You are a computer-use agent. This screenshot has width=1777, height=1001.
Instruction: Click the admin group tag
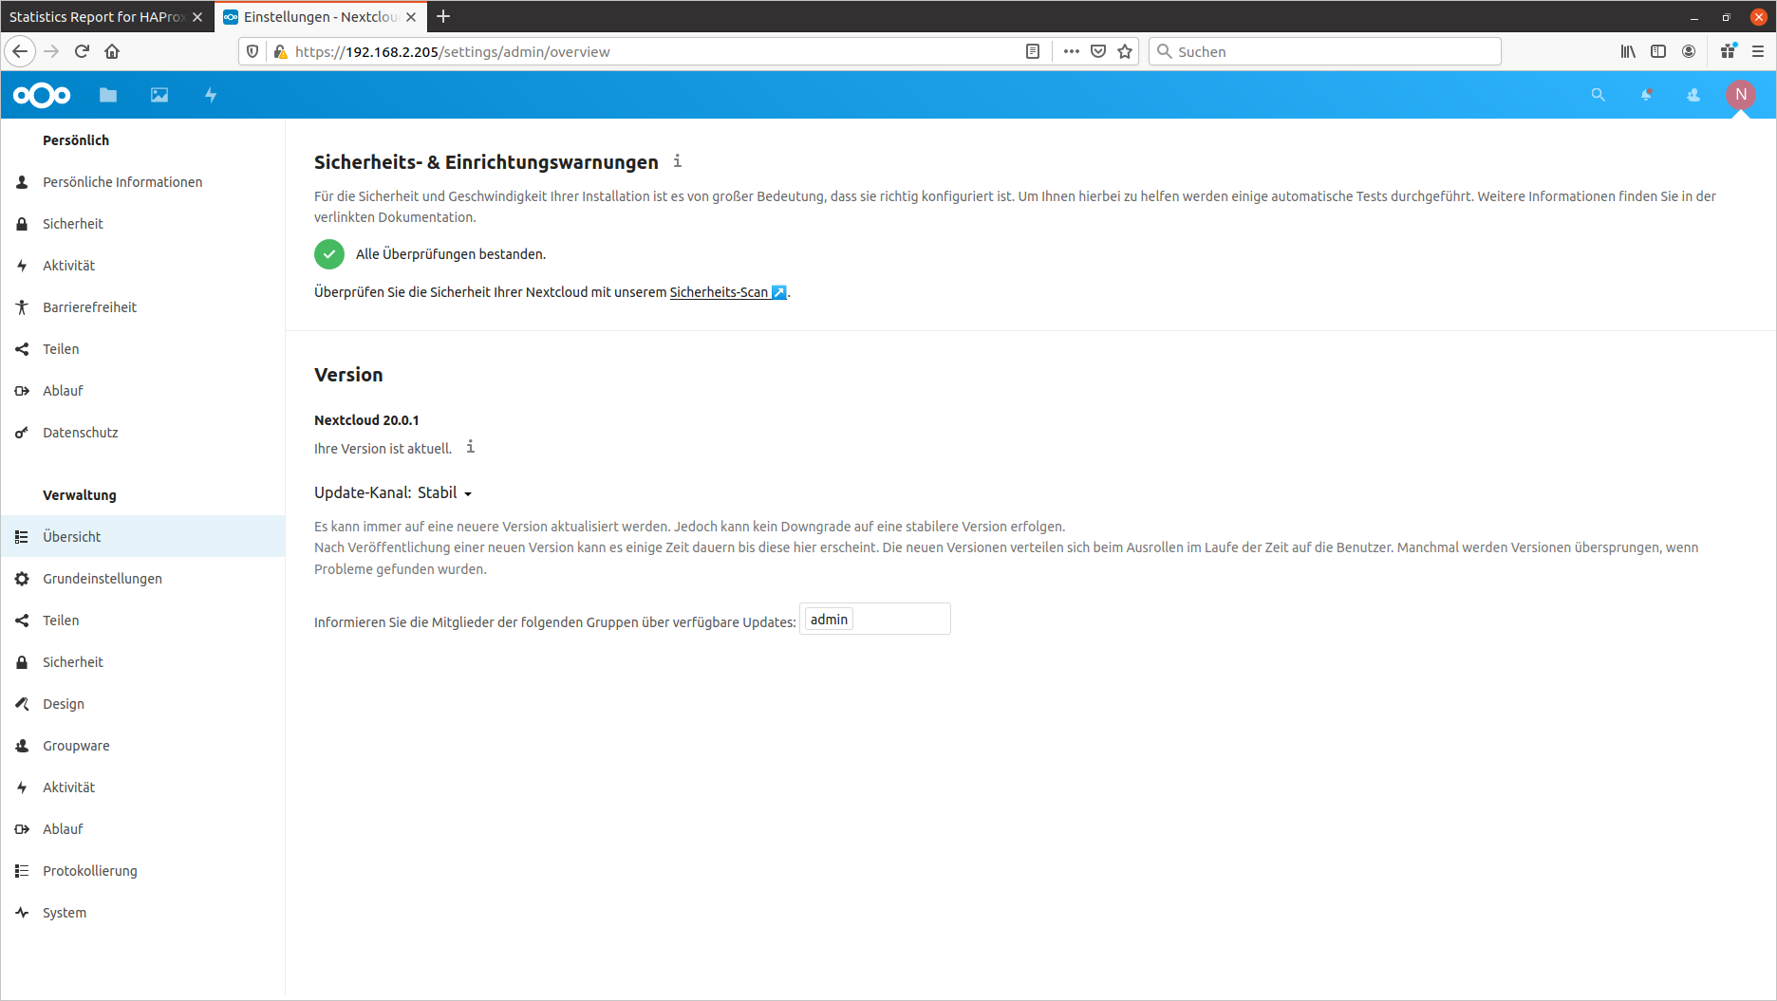click(829, 620)
